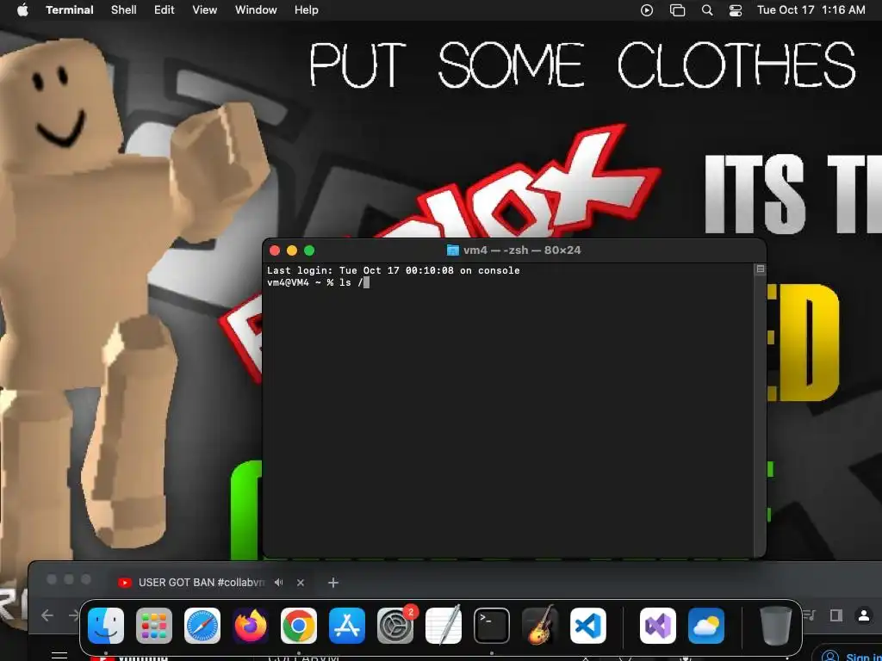Click the date and time in menu bar
This screenshot has width=882, height=661.
click(x=811, y=10)
